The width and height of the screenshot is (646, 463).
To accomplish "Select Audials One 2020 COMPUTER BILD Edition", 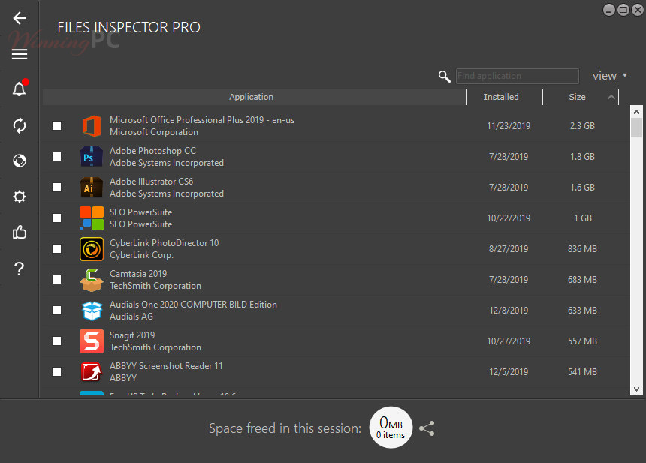I will coord(193,305).
